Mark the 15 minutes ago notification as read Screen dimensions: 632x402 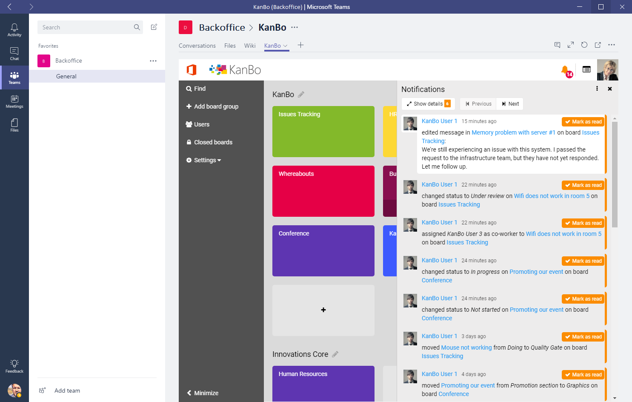pos(583,122)
